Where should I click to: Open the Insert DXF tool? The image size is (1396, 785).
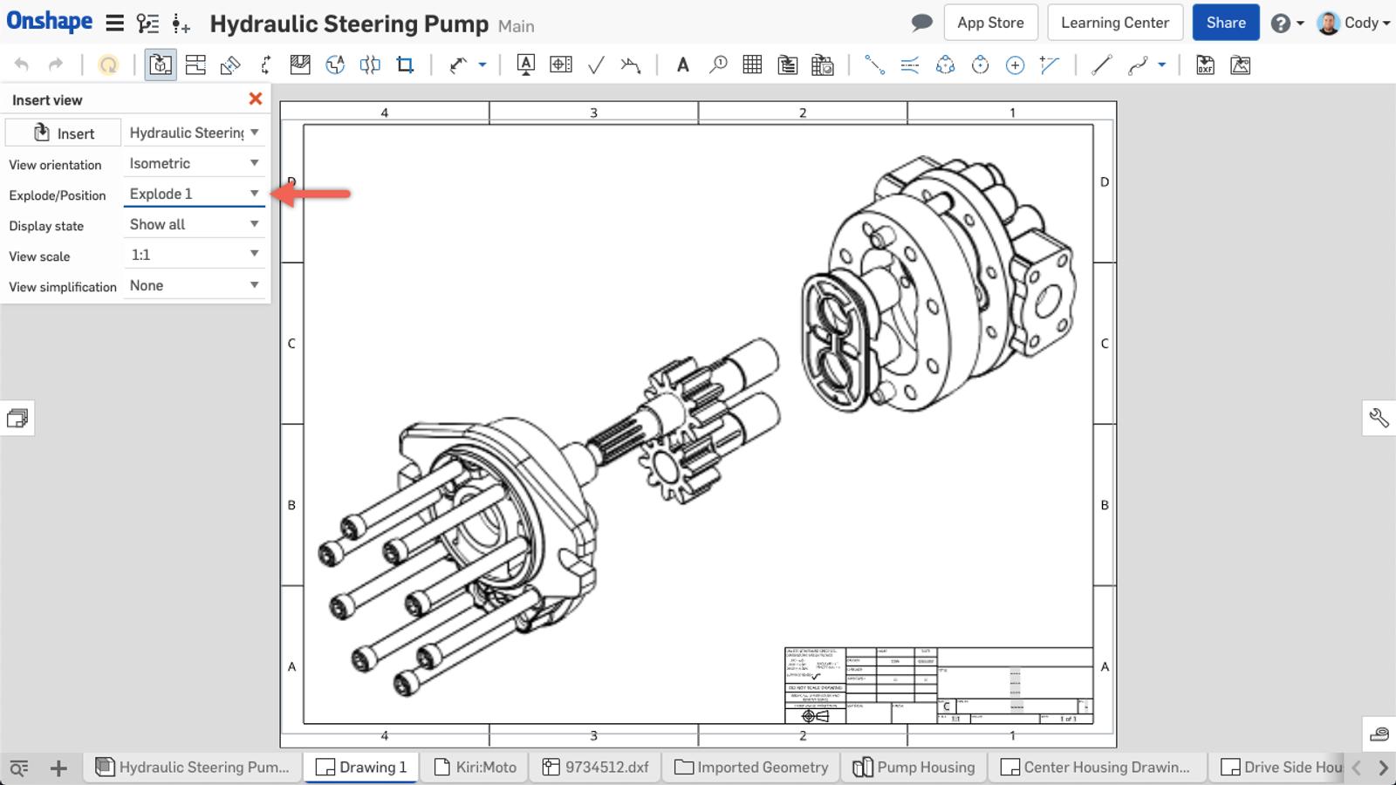point(1205,65)
